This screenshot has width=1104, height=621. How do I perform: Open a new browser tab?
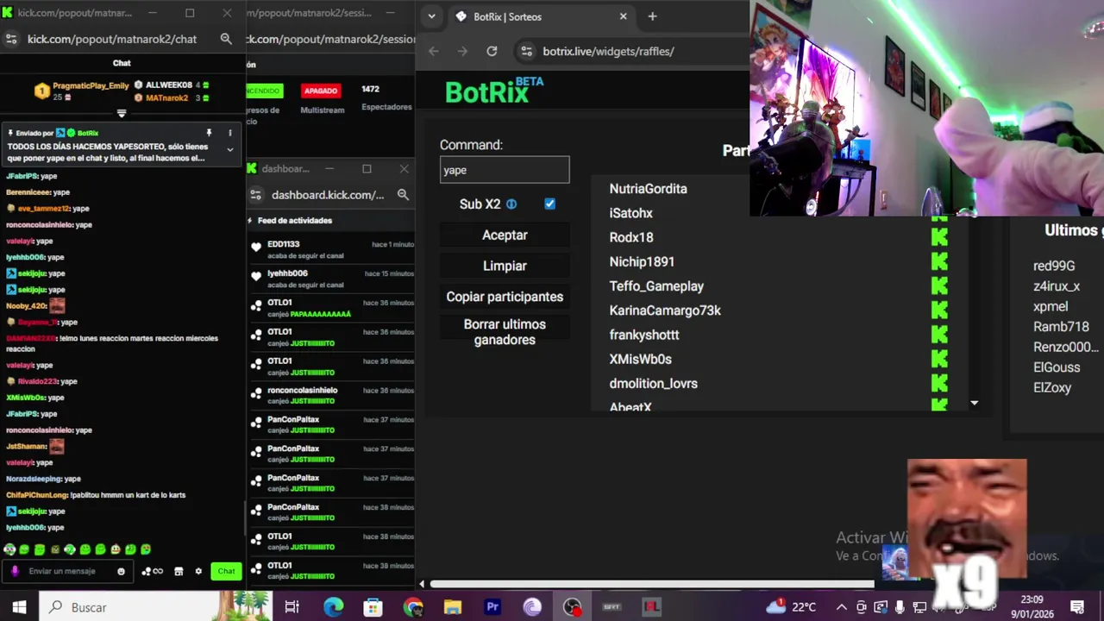(x=652, y=16)
